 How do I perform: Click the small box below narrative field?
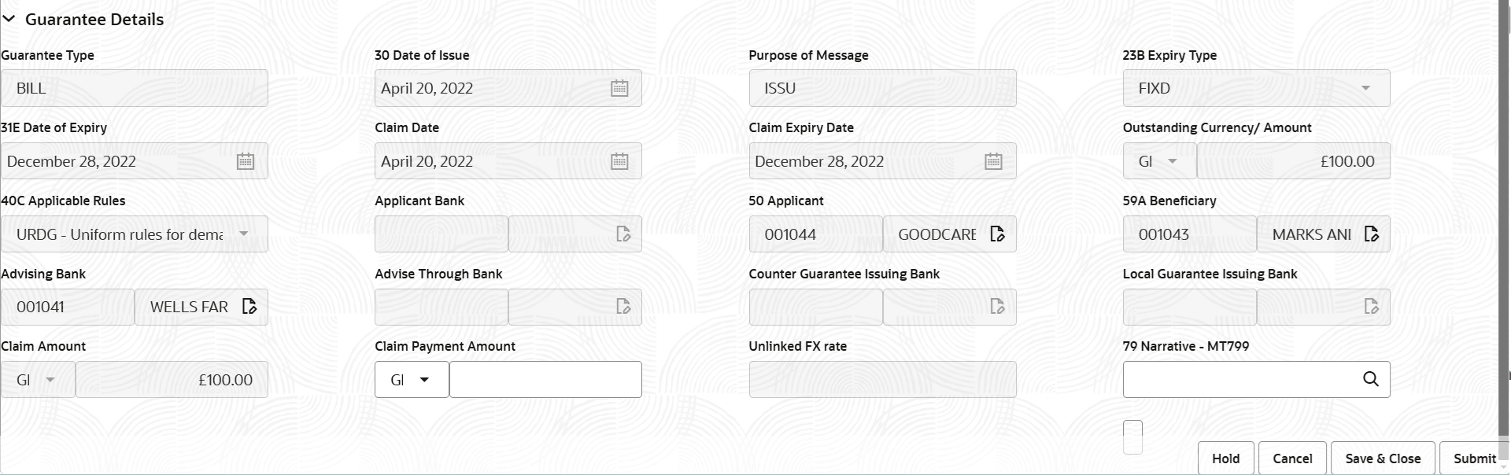1132,437
